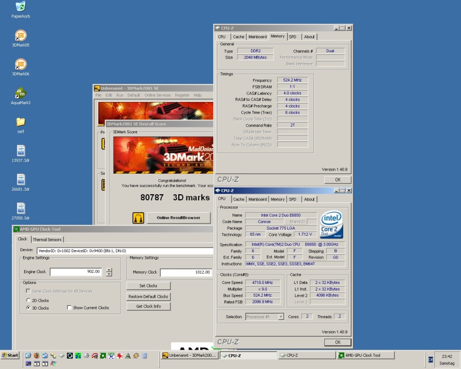Screen dimensions: 461x369
Task: Open the Processor #1 selection dropdown
Action: 281,317
